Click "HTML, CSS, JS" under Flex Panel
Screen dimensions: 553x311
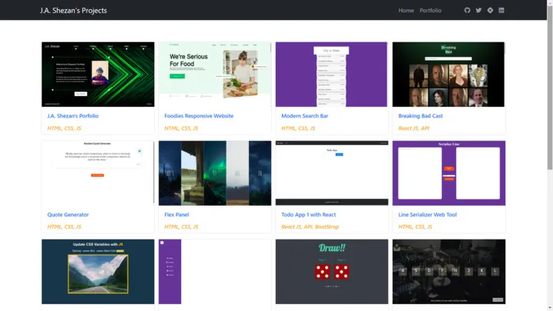[x=181, y=227]
